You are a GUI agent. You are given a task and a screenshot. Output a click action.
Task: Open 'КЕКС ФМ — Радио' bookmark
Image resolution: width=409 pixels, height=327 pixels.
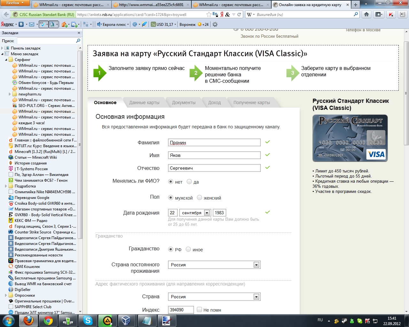[x=31, y=221]
